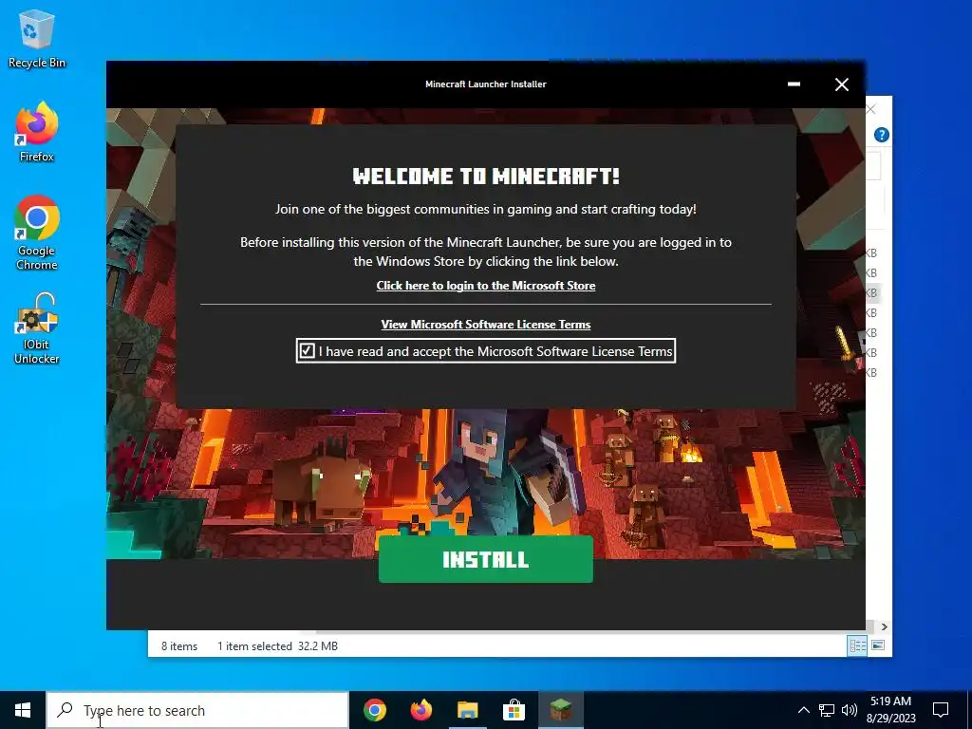The image size is (972, 729).
Task: Click the File Explorer help icon
Action: [x=882, y=135]
